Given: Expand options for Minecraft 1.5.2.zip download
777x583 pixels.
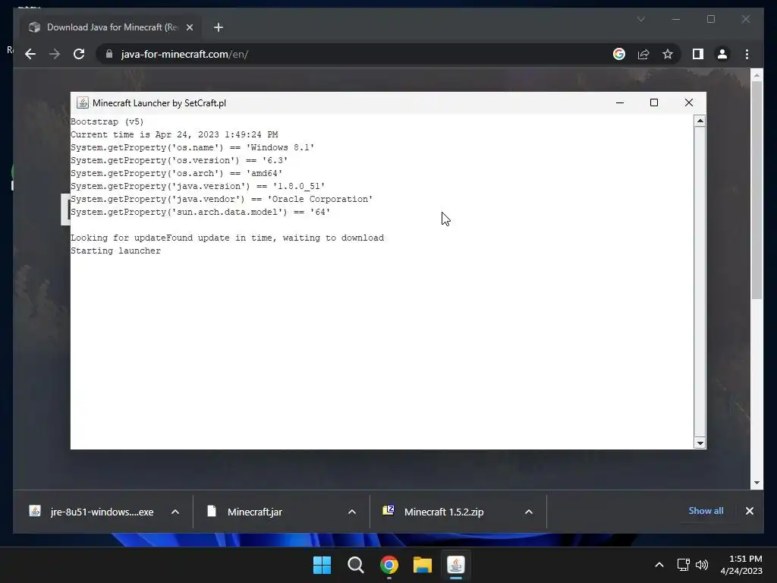Looking at the screenshot, I should pos(529,512).
